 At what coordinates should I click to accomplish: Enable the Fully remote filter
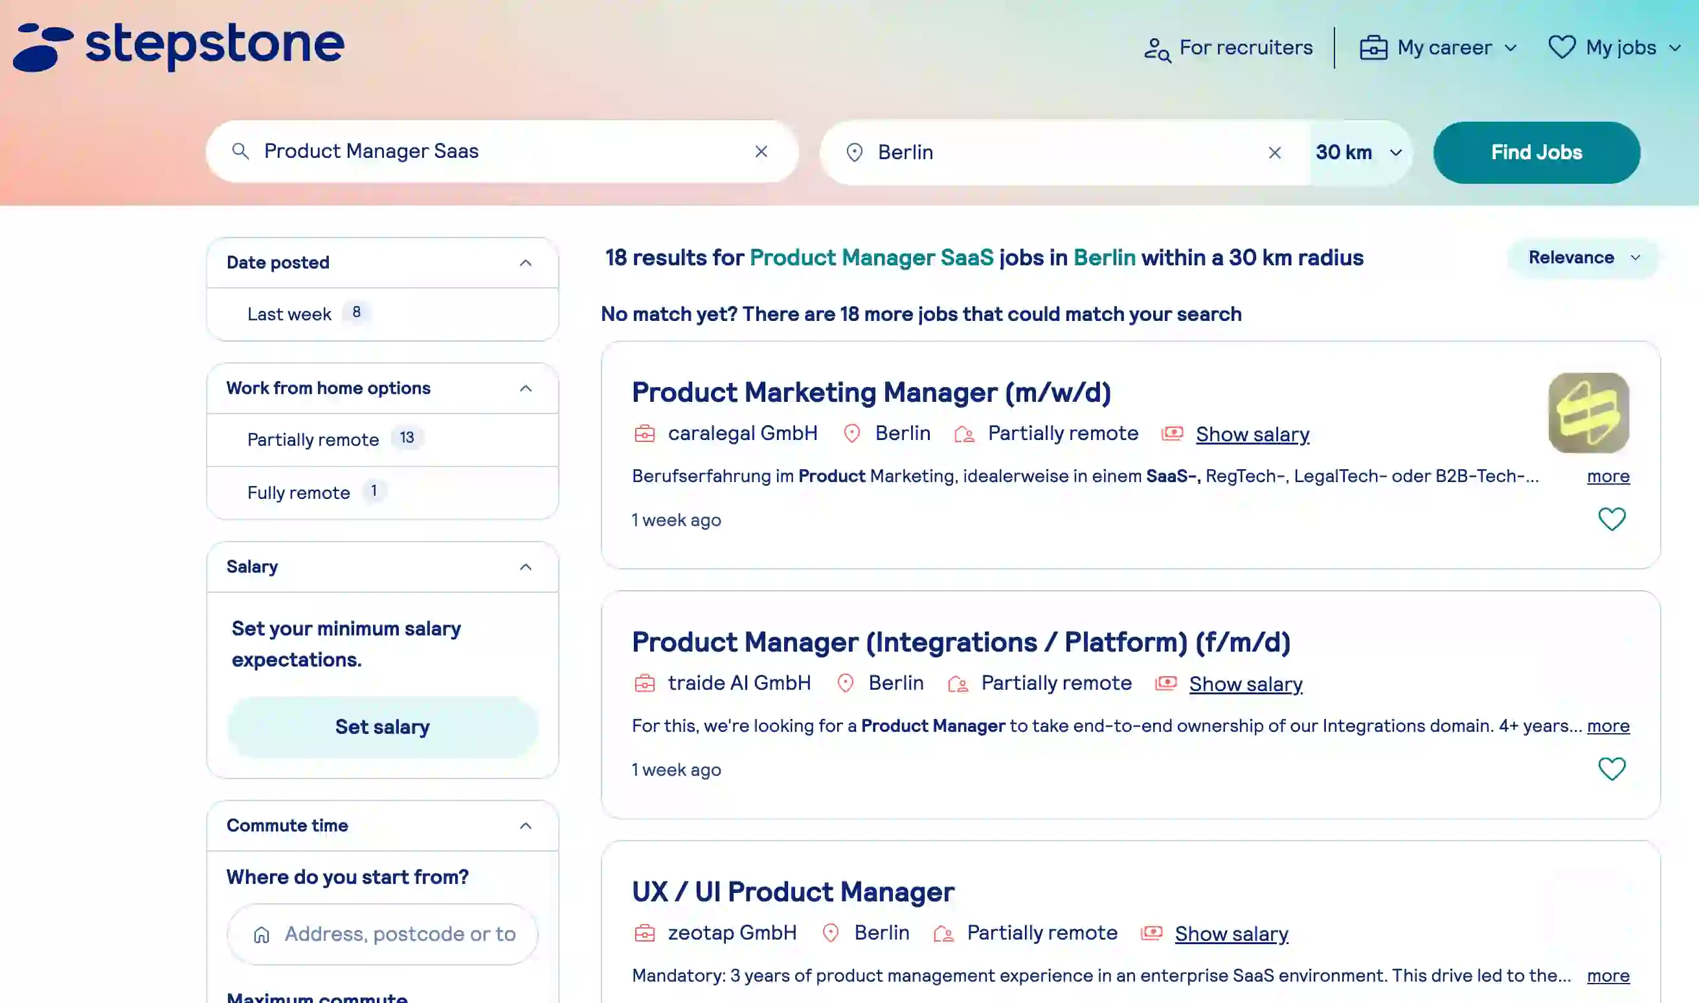[x=298, y=491]
